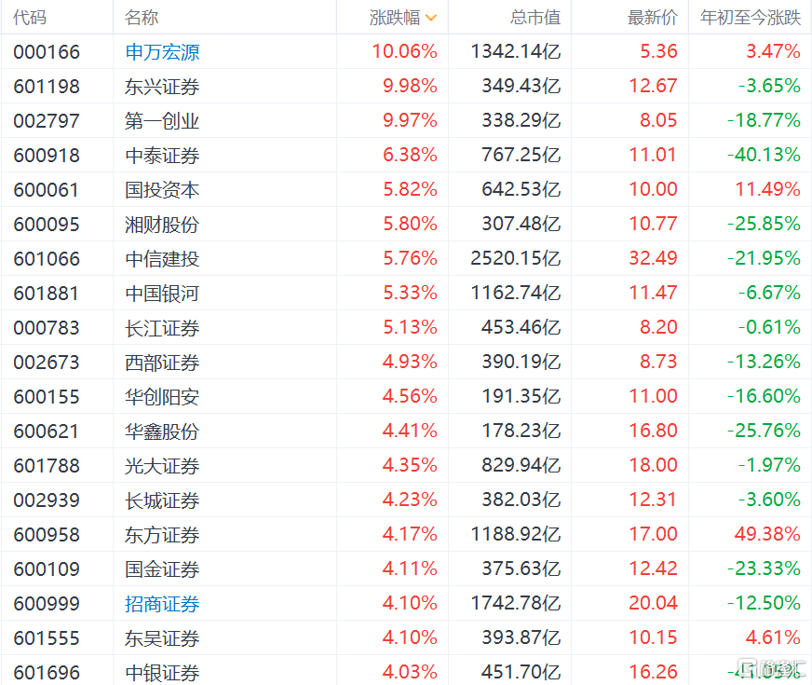Image resolution: width=812 pixels, height=685 pixels.
Task: Click the 名称 column header
Action: (x=142, y=18)
